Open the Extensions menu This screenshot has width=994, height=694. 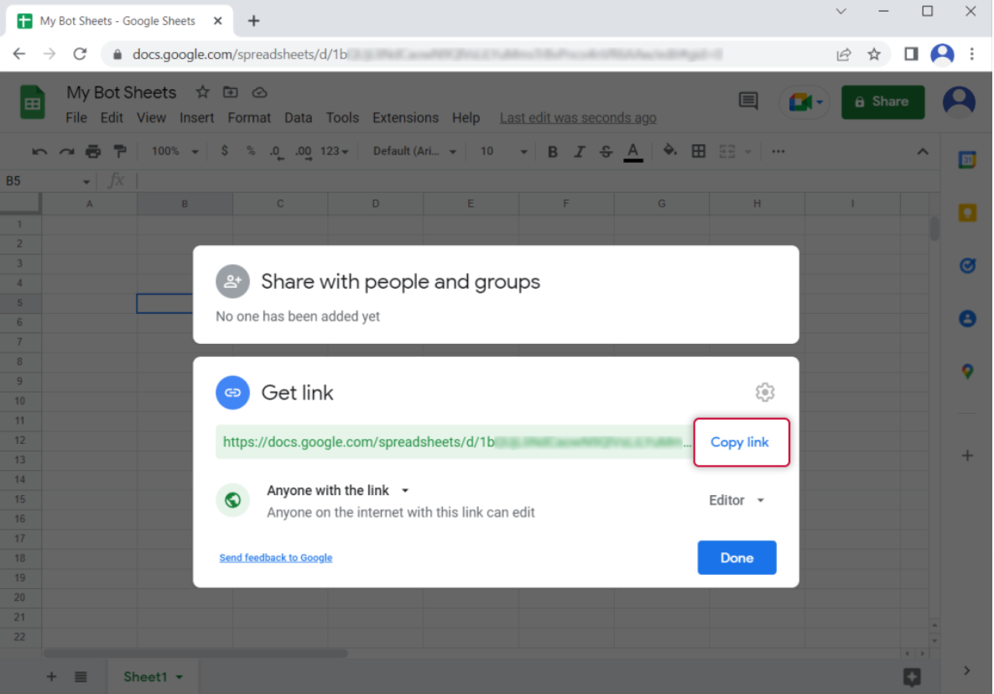(405, 117)
